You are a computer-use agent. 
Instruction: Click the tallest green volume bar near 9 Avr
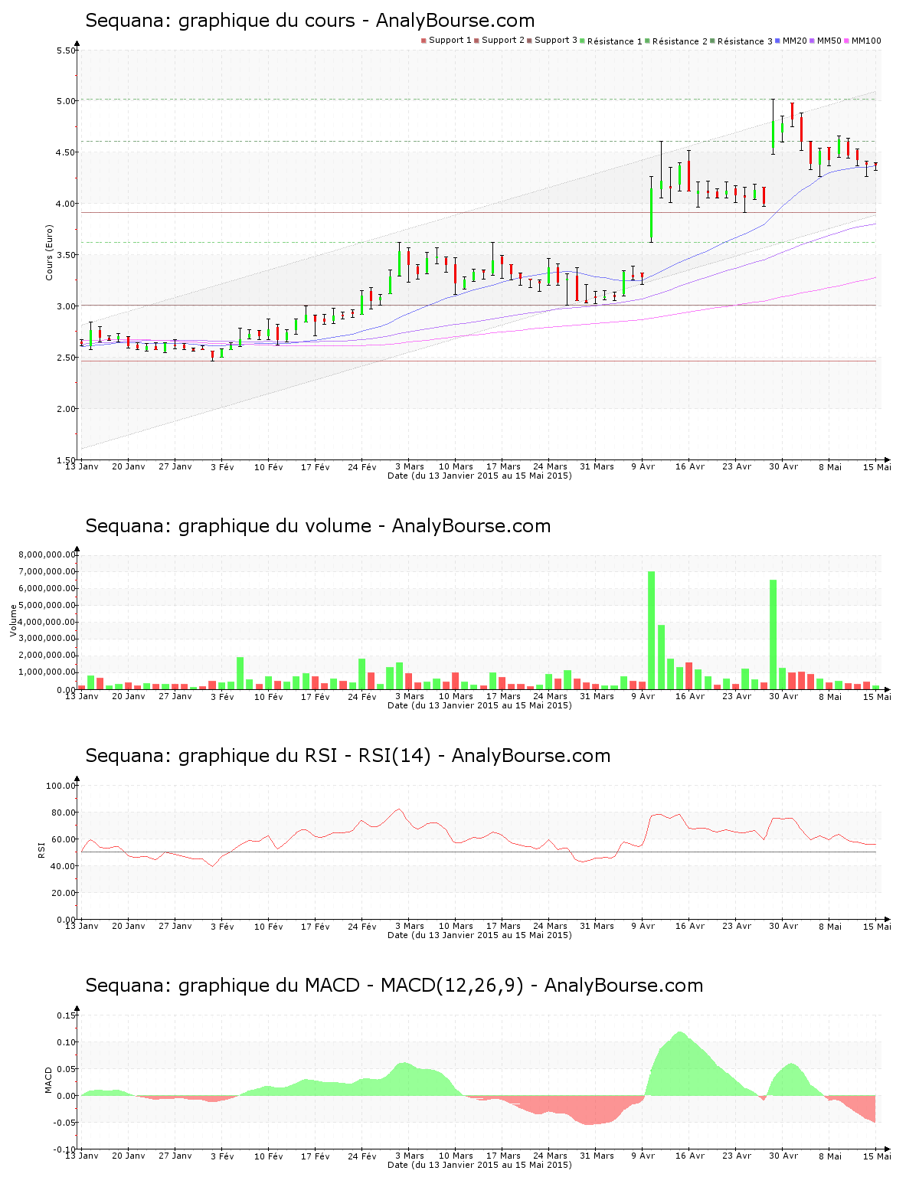(x=652, y=630)
